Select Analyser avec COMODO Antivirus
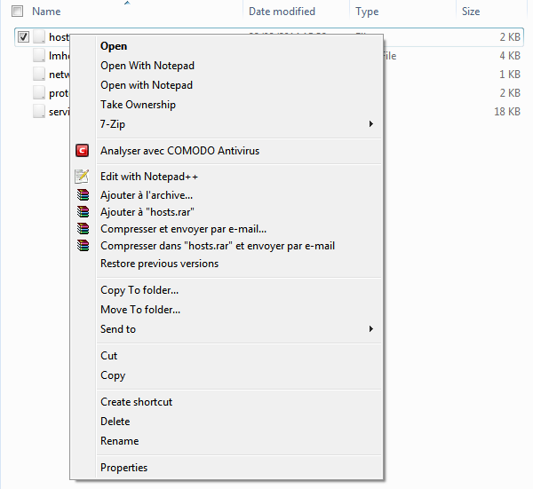The width and height of the screenshot is (533, 489). 179,151
